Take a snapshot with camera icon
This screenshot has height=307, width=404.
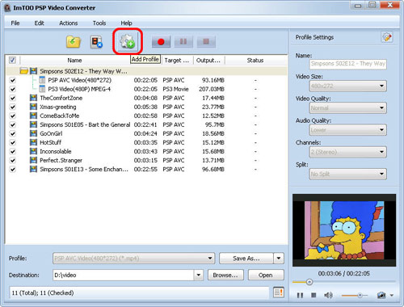[381, 296]
